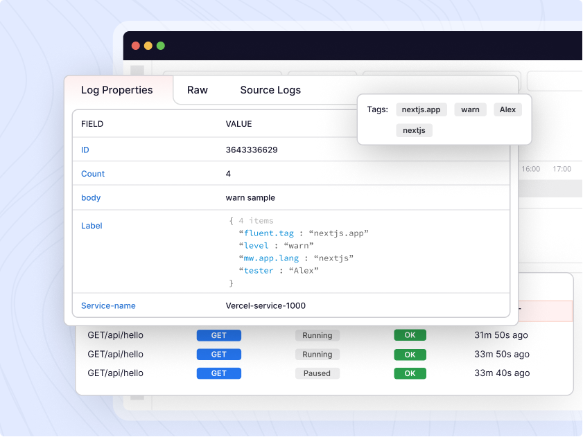Switch to the Raw tab
The image size is (583, 437).
tap(198, 90)
